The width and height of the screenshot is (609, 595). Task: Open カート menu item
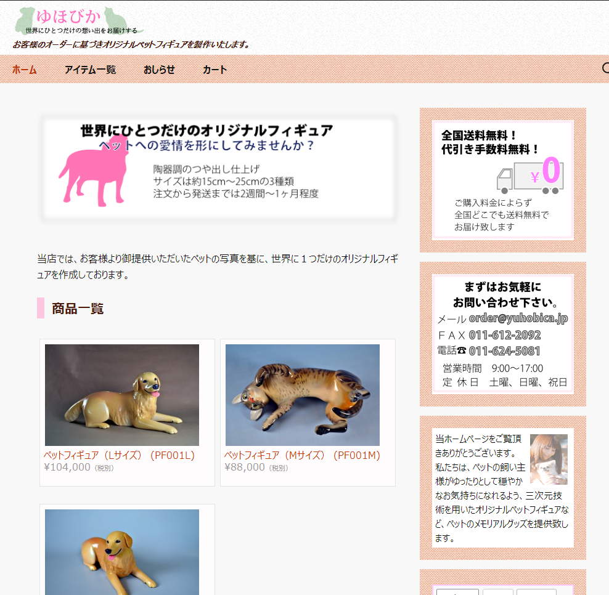click(215, 70)
